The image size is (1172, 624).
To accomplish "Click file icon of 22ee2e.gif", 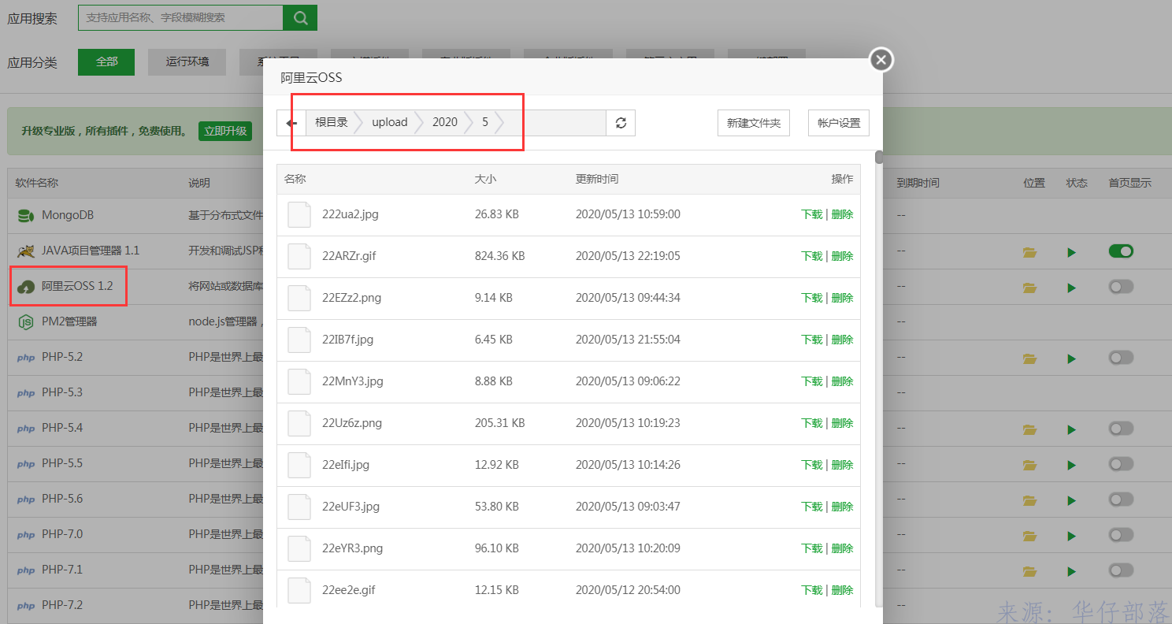I will (299, 590).
